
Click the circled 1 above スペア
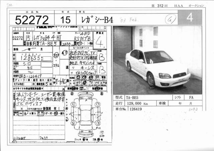tap(102, 133)
